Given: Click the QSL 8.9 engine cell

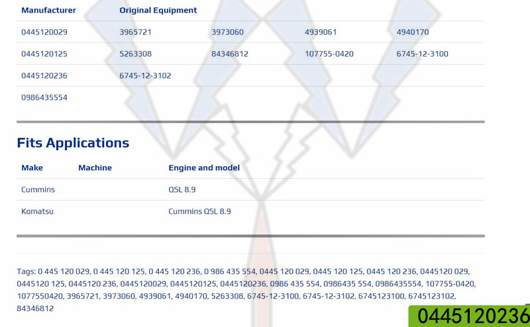Looking at the screenshot, I should (x=182, y=189).
